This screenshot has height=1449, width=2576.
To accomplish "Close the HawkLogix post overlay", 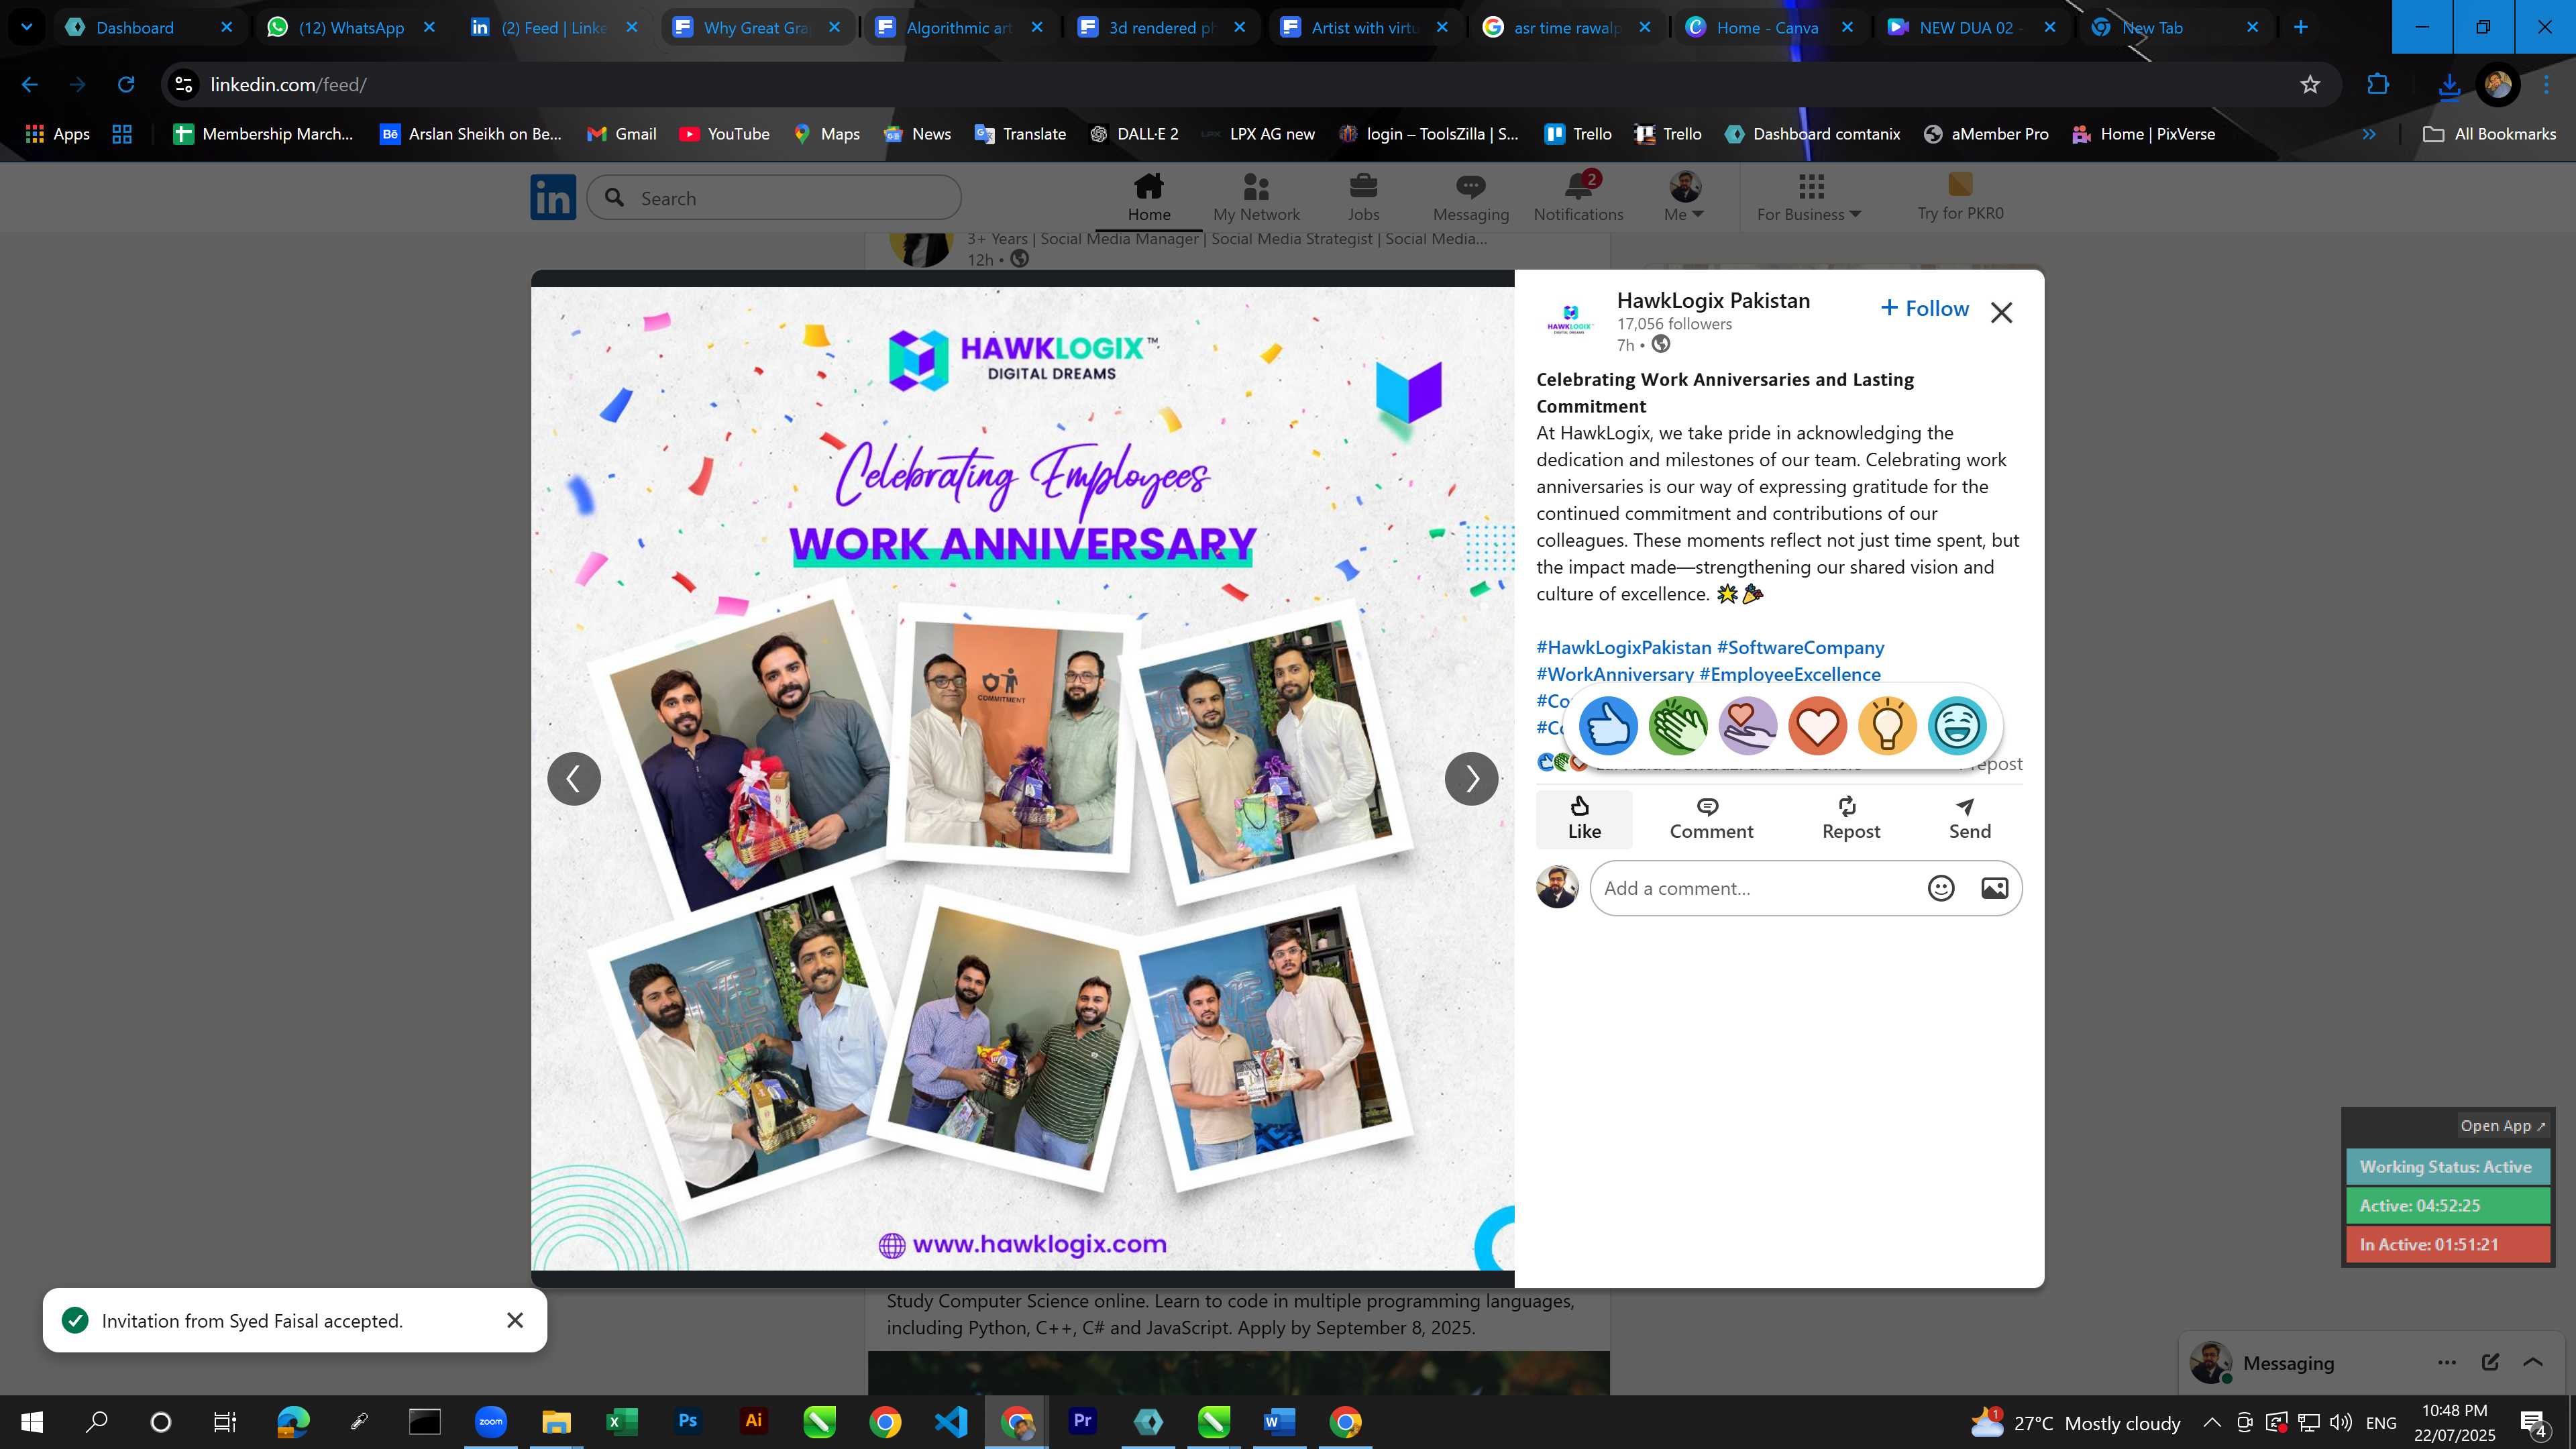I will click(x=2001, y=313).
